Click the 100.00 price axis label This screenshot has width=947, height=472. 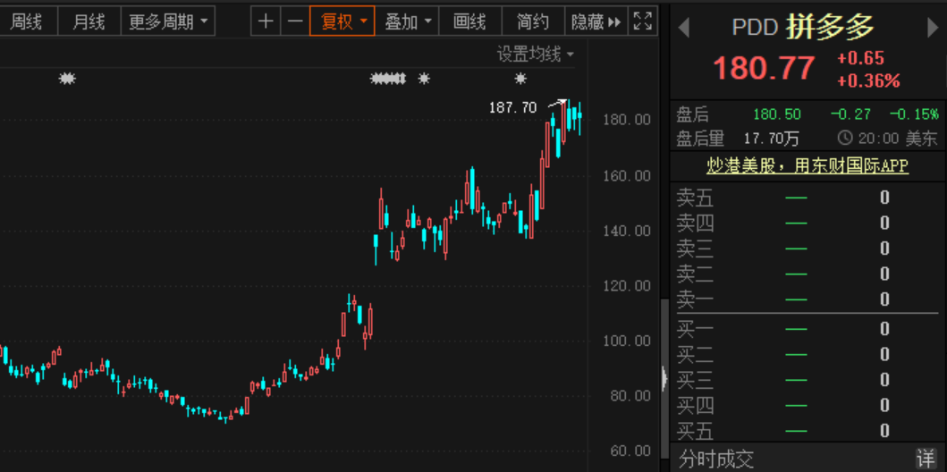(627, 341)
